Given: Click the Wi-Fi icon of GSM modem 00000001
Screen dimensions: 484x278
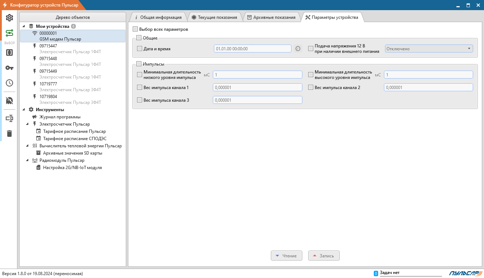Looking at the screenshot, I should pos(35,33).
